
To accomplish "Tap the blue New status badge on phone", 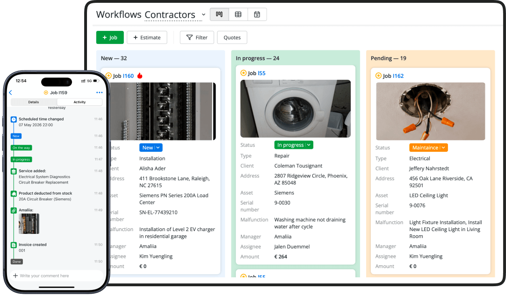I will (x=16, y=136).
